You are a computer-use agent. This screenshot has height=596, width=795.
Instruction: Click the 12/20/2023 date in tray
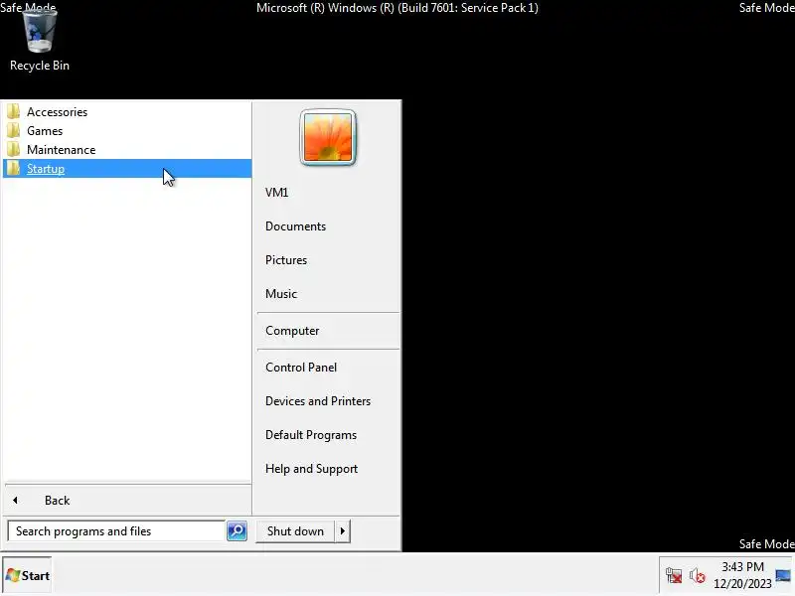point(742,583)
